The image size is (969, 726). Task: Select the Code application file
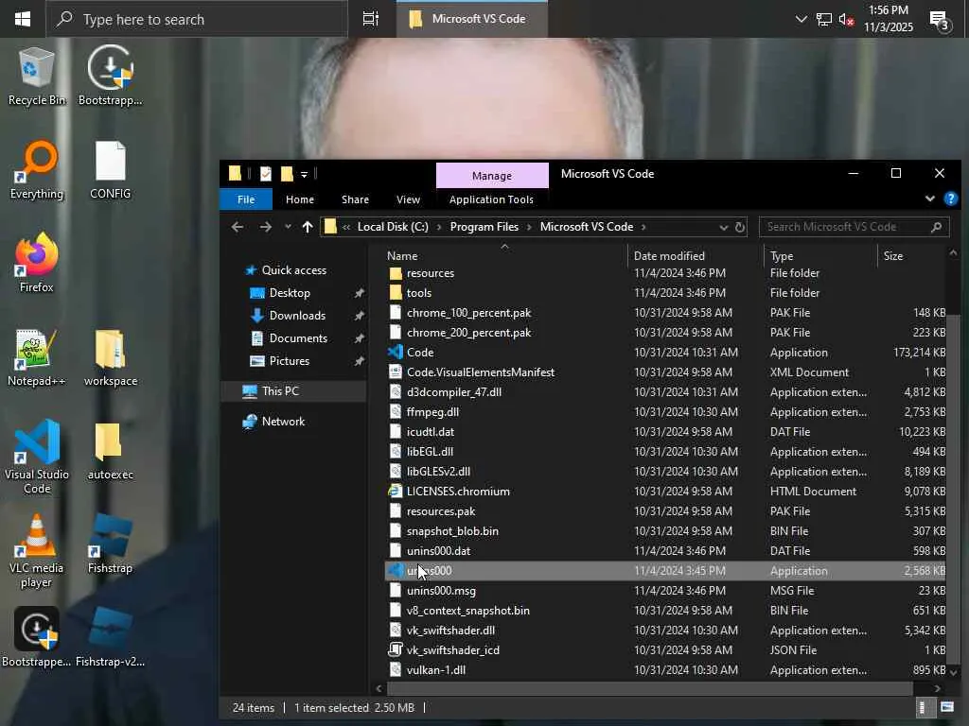click(420, 353)
